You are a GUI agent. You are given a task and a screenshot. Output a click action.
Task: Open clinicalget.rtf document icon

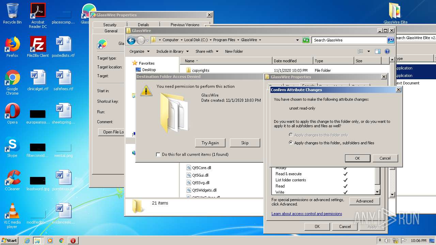click(x=38, y=80)
